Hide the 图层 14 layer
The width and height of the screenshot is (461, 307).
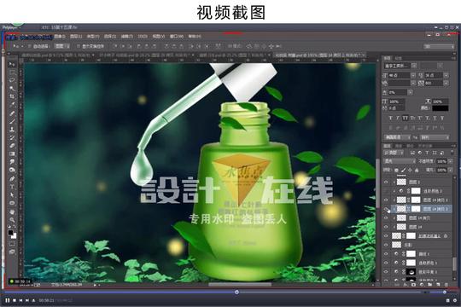[387, 227]
